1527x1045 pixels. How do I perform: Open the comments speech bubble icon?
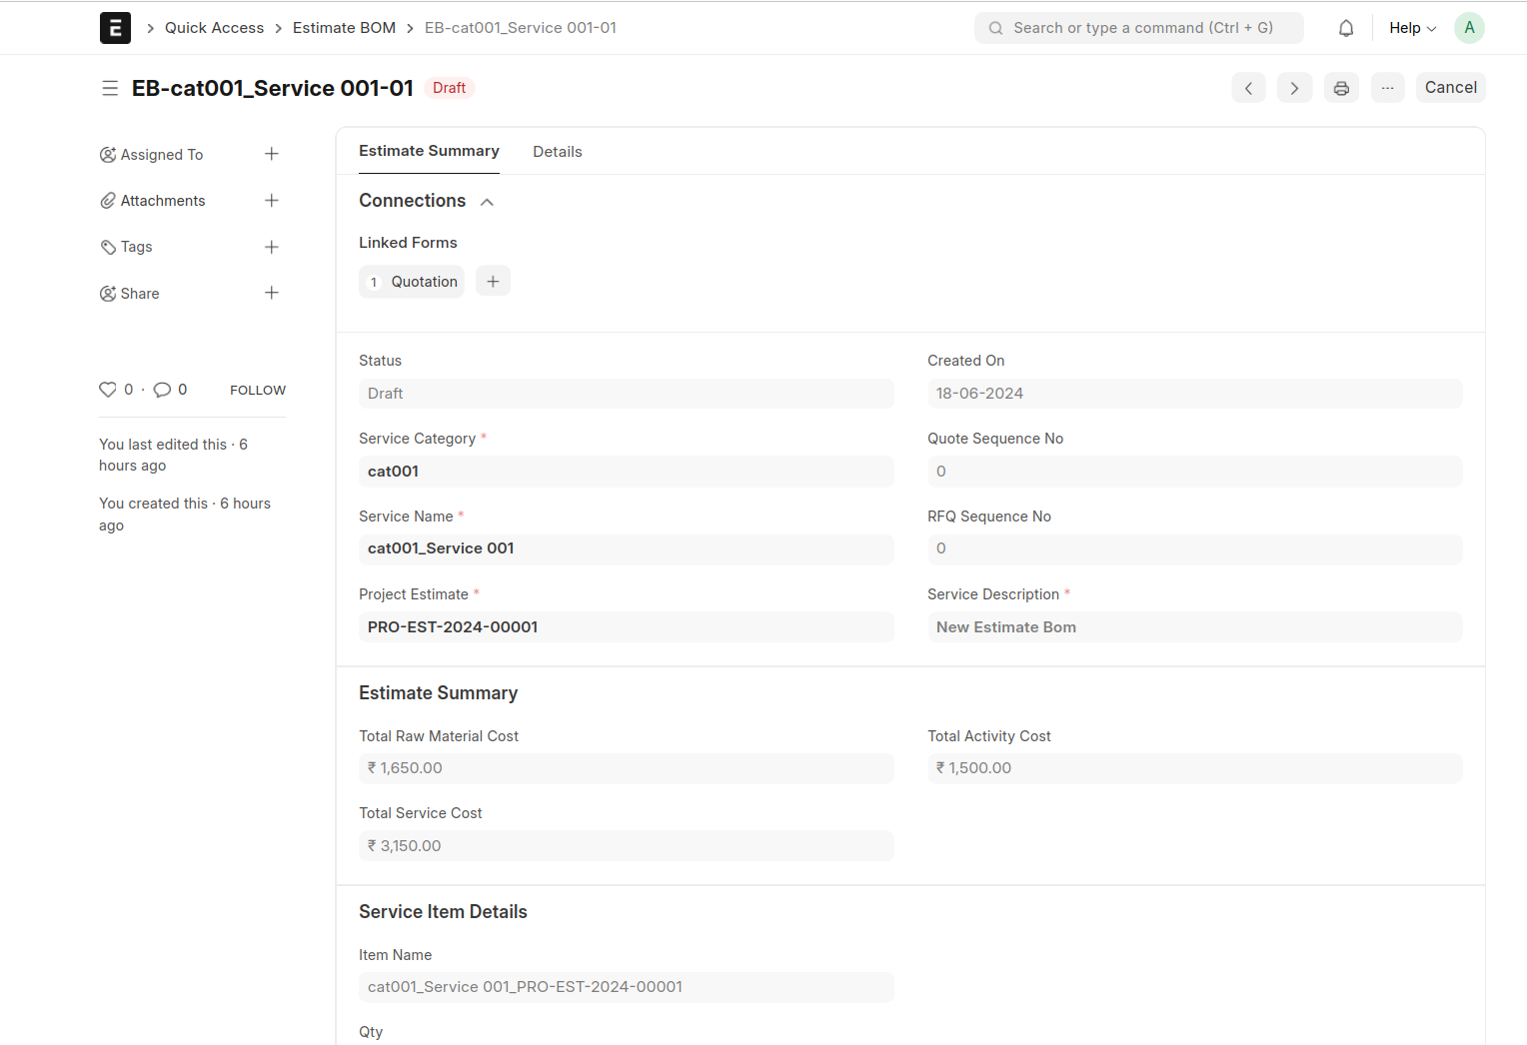[x=162, y=390]
